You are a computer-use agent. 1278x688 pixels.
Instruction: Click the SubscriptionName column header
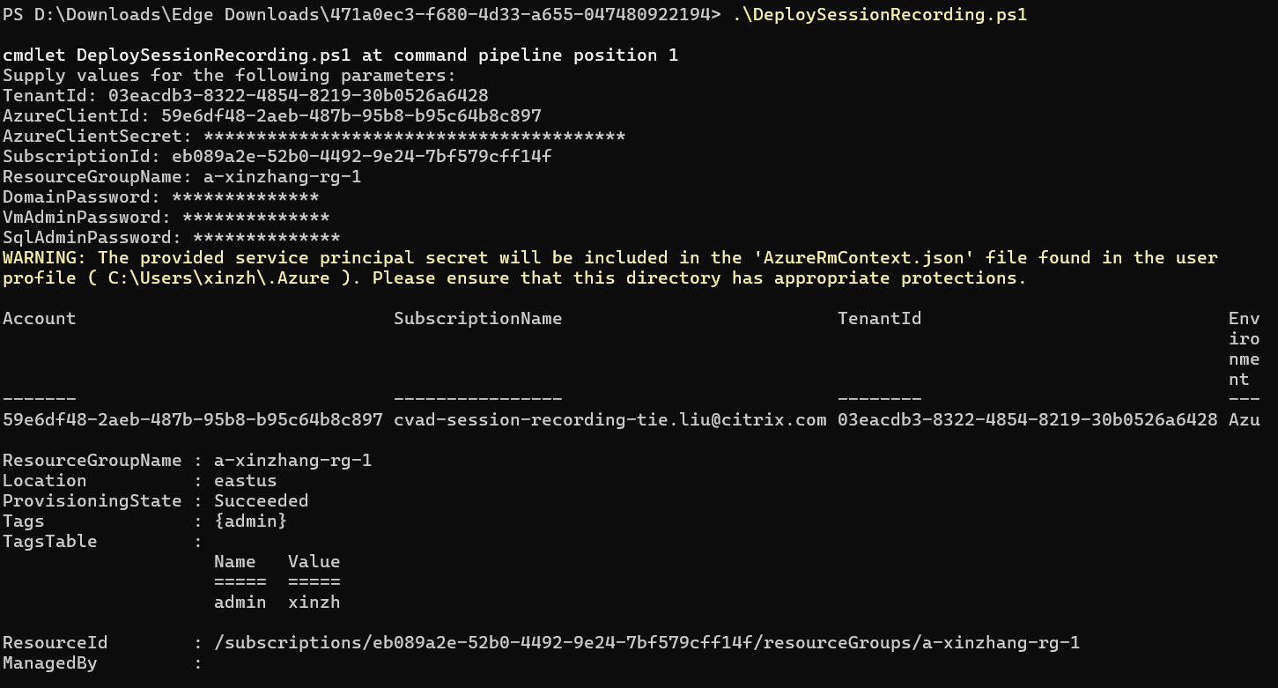[477, 318]
